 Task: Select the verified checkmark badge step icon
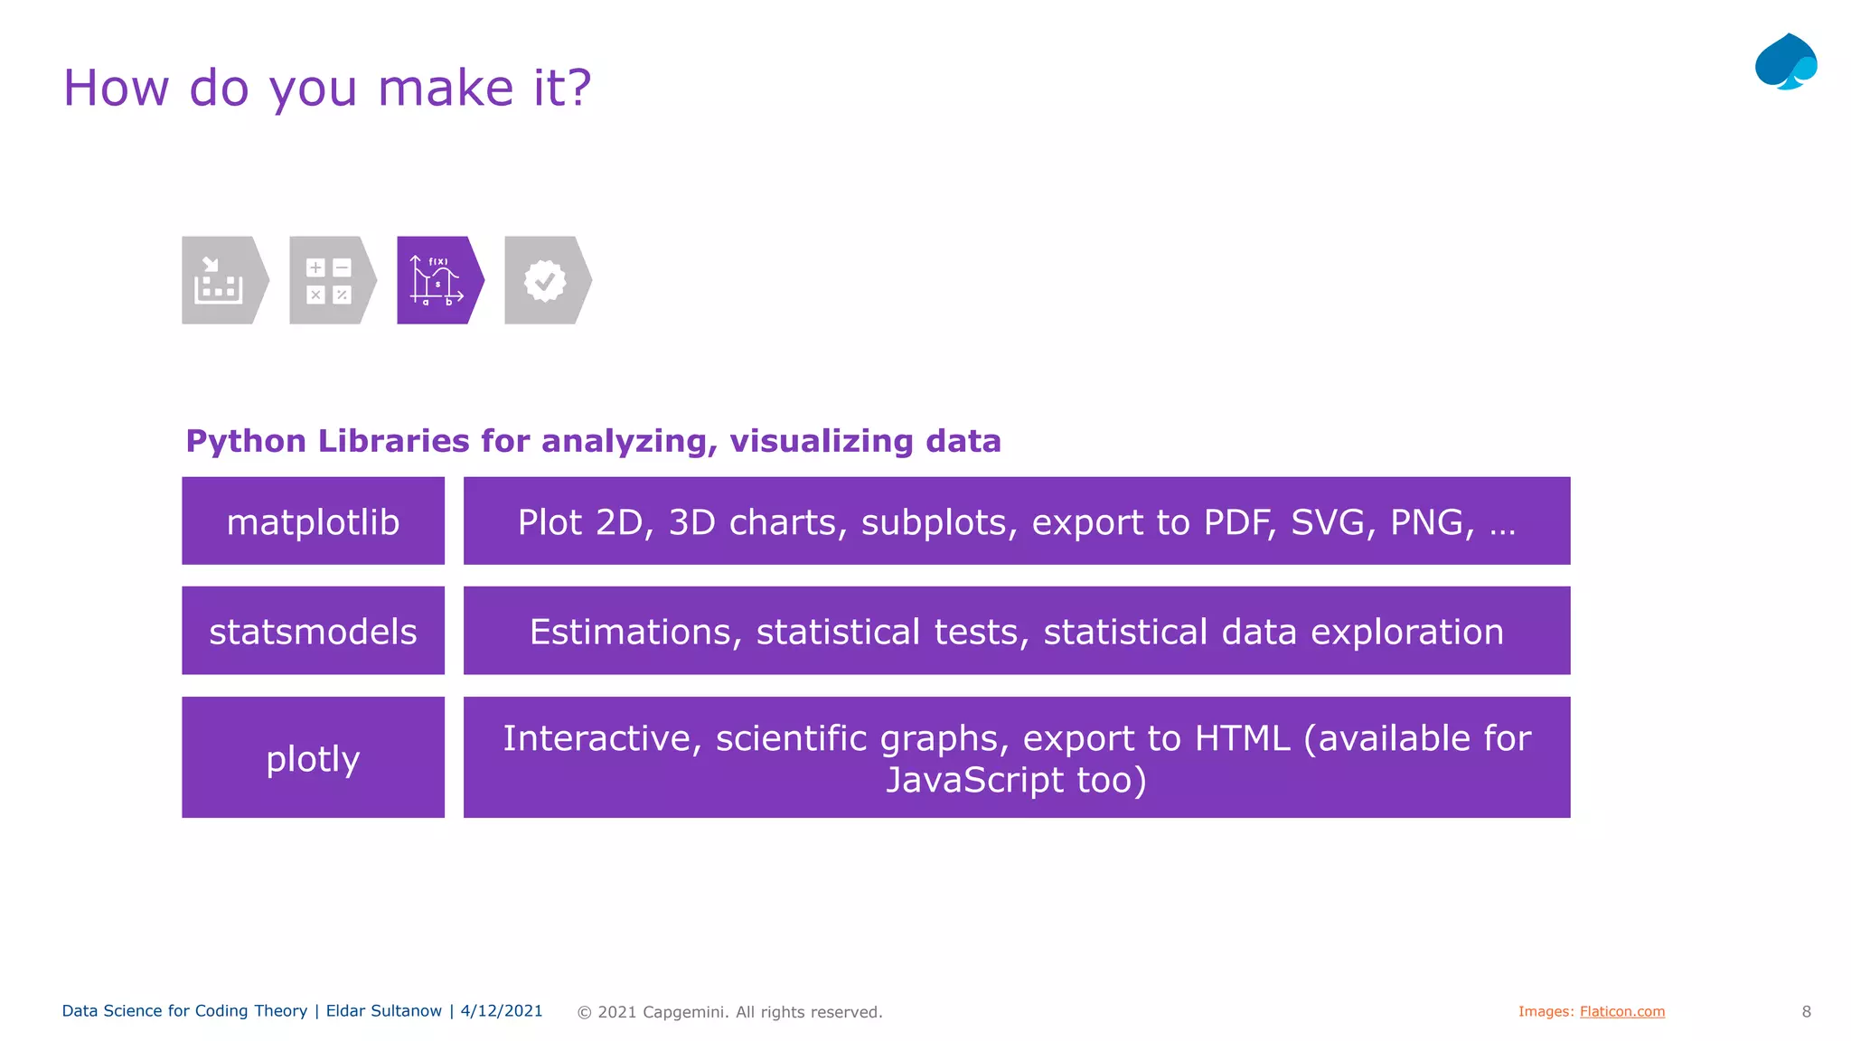[x=548, y=280]
